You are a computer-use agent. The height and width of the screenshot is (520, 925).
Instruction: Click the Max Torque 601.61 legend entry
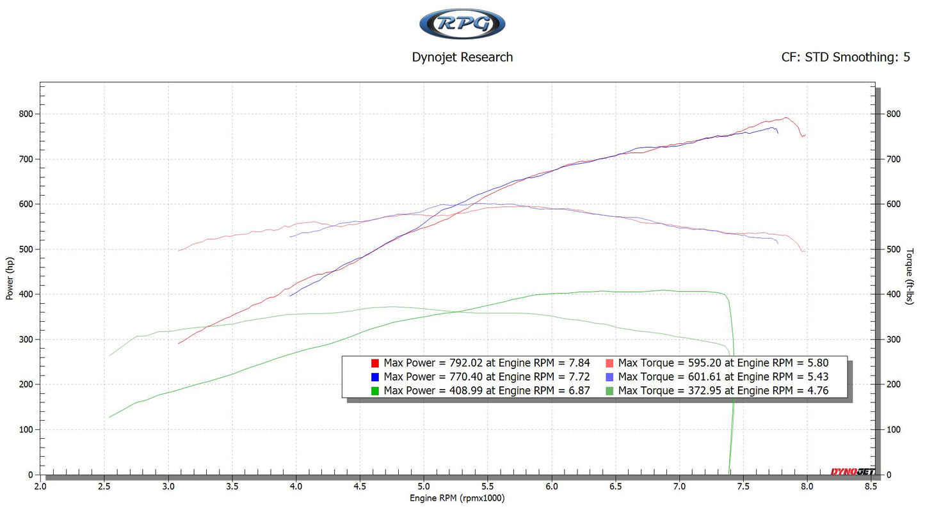(723, 377)
